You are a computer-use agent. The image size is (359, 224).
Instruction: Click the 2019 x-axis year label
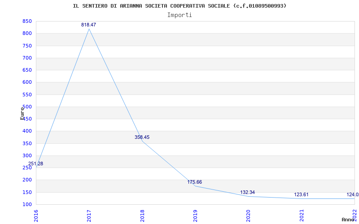195,215
